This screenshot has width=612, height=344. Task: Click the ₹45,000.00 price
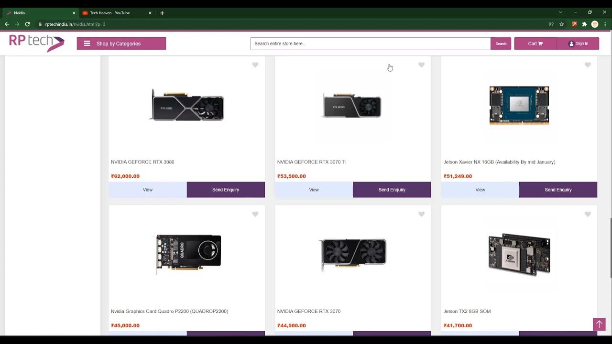pyautogui.click(x=125, y=326)
